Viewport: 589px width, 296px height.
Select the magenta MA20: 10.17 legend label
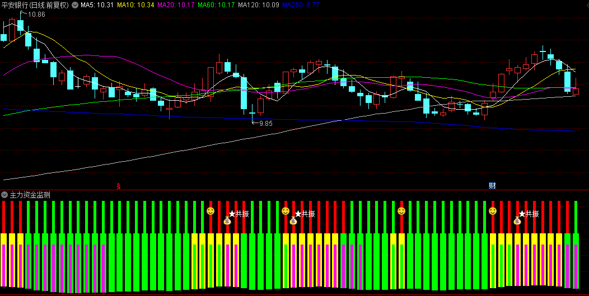(176, 5)
